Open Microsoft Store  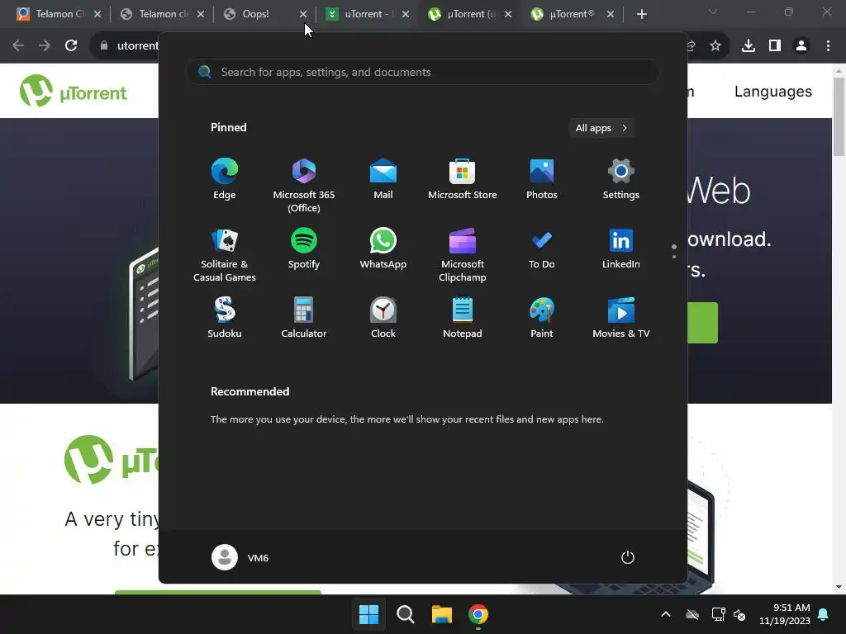[463, 179]
